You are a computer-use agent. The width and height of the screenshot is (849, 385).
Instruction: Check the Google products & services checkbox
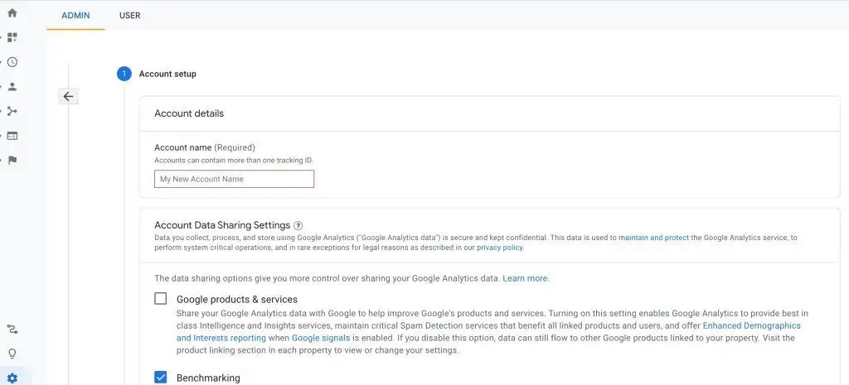pyautogui.click(x=161, y=299)
